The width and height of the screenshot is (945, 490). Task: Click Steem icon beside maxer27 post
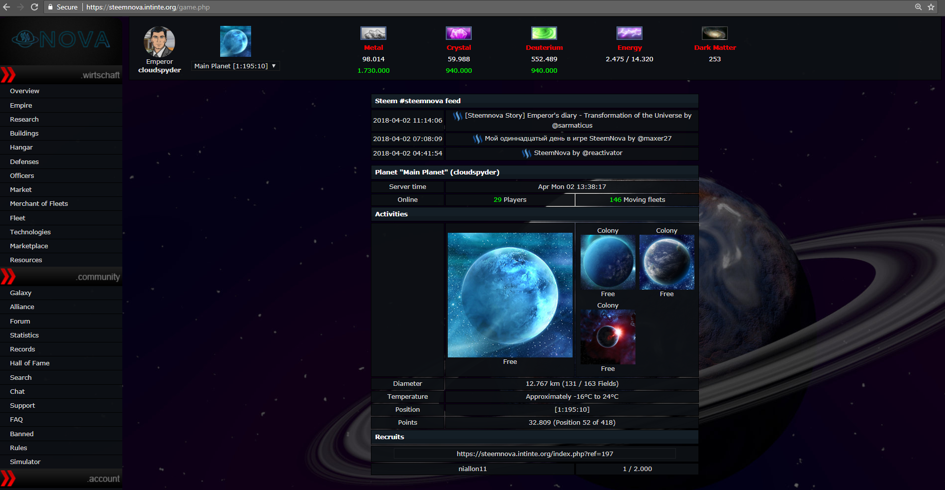click(x=478, y=139)
